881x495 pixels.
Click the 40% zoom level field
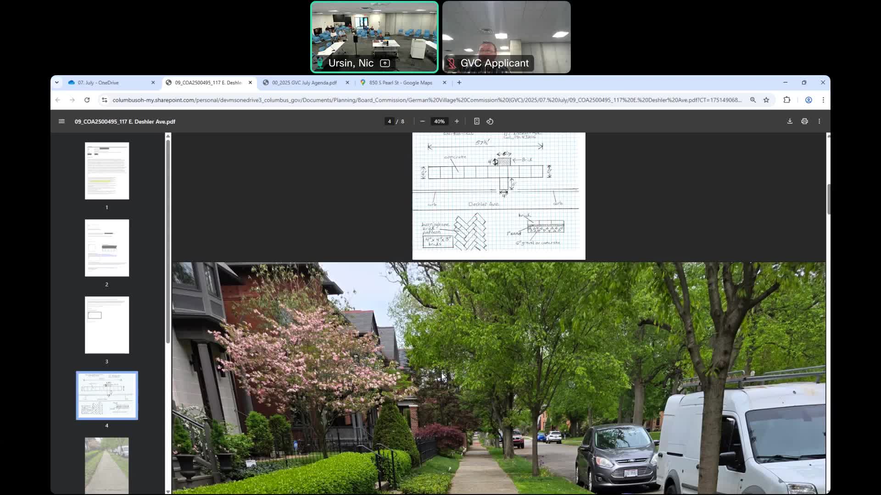click(x=439, y=121)
